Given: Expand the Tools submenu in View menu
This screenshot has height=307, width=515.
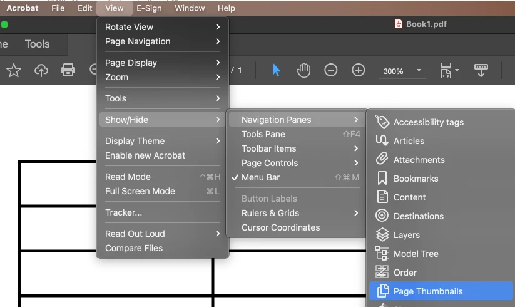Looking at the screenshot, I should pyautogui.click(x=163, y=98).
